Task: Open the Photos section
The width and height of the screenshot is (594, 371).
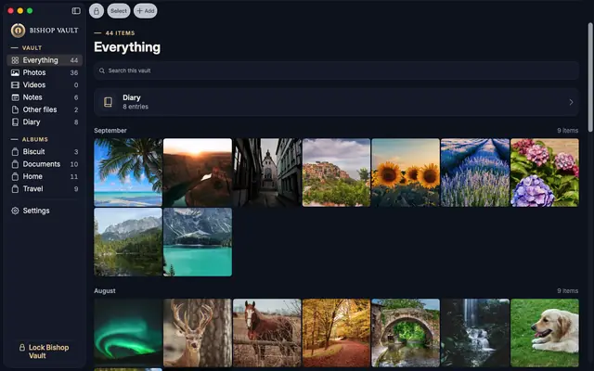Action: click(x=45, y=72)
